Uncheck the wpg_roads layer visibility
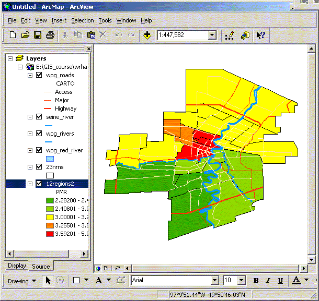Image resolution: width=319 pixels, height=301 pixels. click(39, 75)
